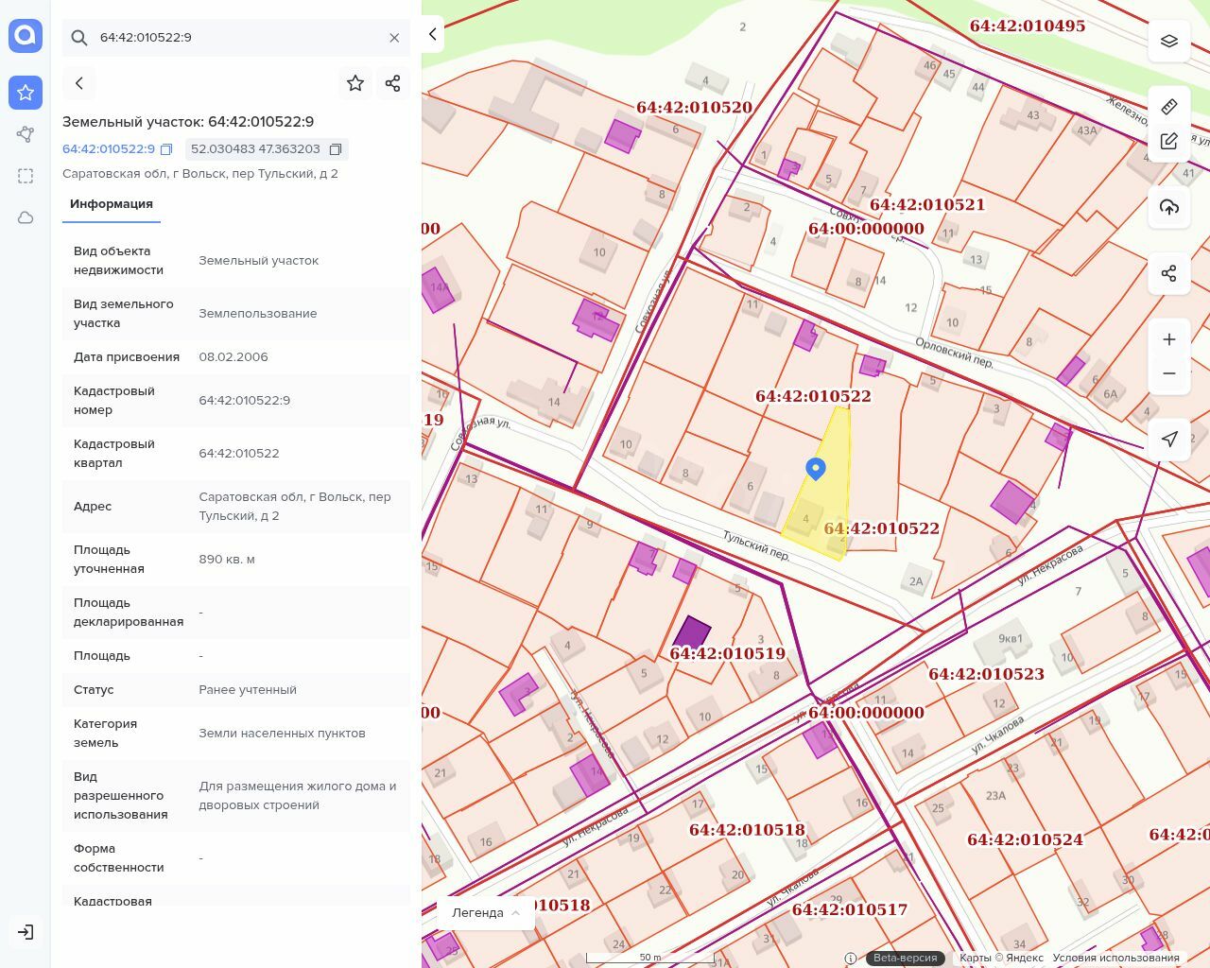
Task: Click the upload file cloud icon
Action: [x=1168, y=208]
